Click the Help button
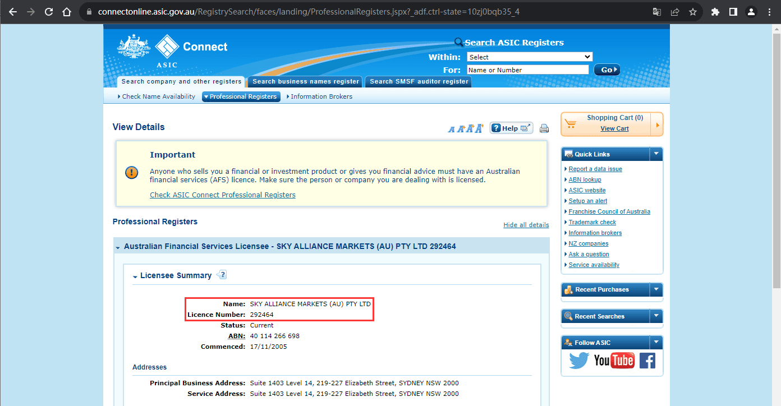The image size is (781, 406). (512, 128)
